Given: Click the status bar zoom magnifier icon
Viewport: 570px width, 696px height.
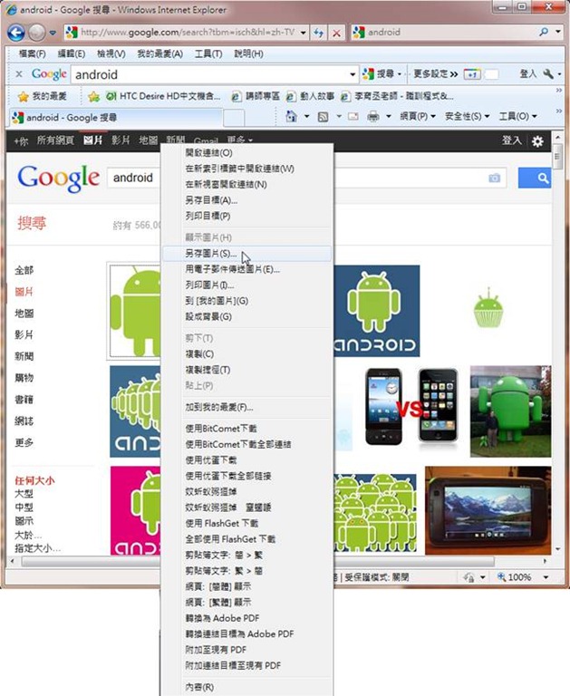Looking at the screenshot, I should (502, 577).
